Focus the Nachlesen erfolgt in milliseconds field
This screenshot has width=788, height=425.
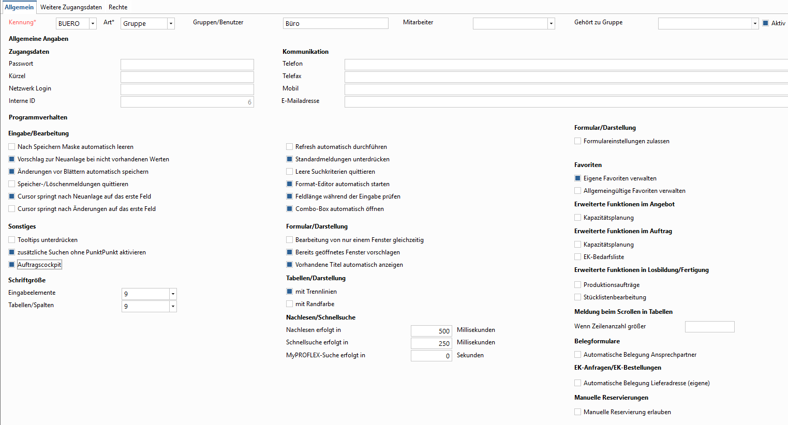pos(431,331)
